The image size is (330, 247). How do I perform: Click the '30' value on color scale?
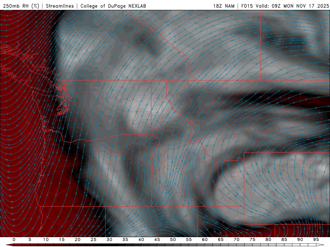(x=109, y=240)
